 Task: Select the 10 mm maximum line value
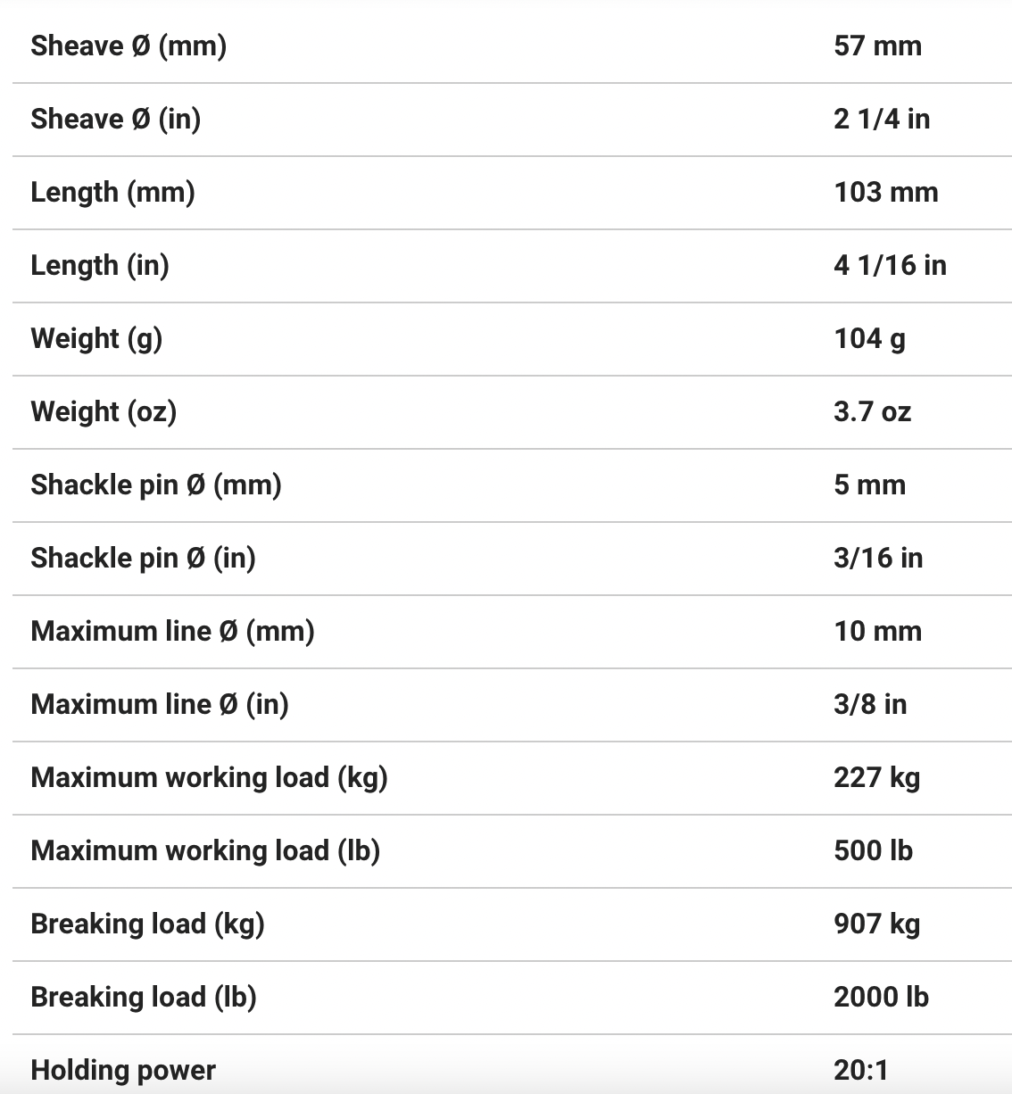877,631
